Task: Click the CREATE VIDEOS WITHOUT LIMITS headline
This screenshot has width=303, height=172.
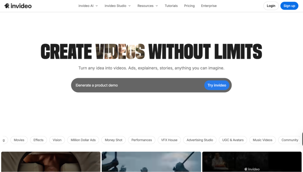Action: (x=151, y=51)
